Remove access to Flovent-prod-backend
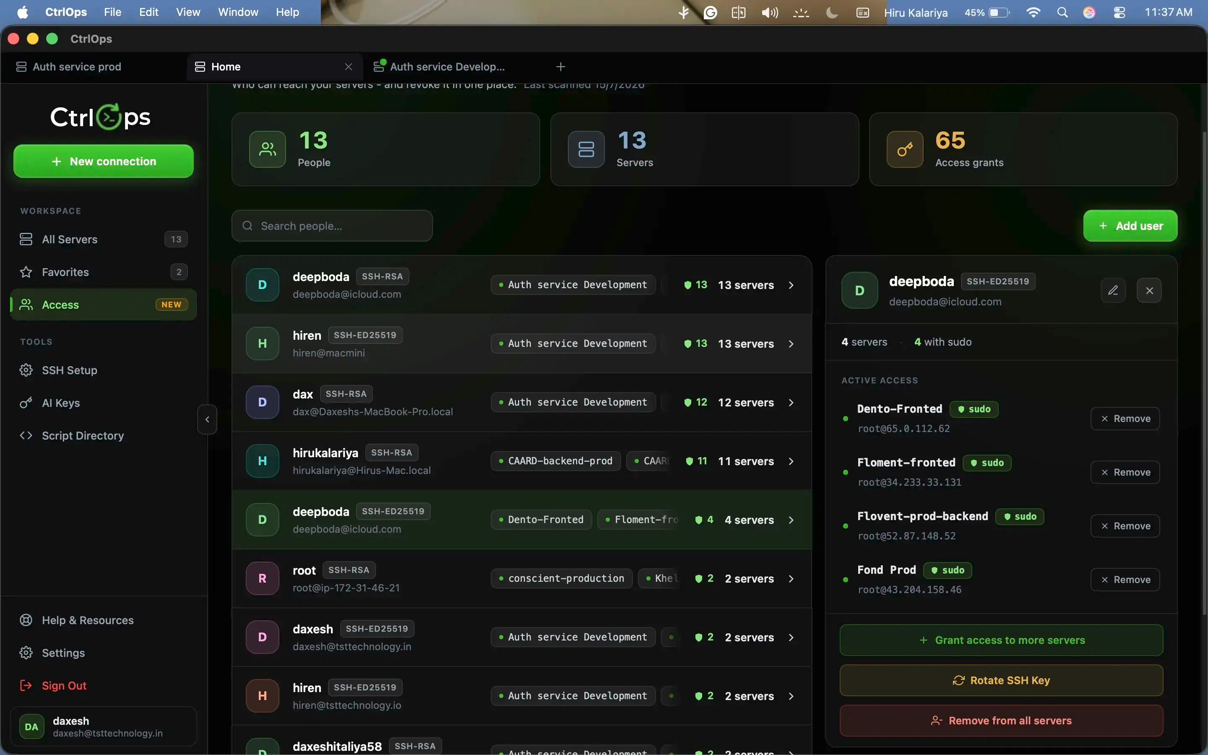The height and width of the screenshot is (755, 1208). pos(1125,526)
